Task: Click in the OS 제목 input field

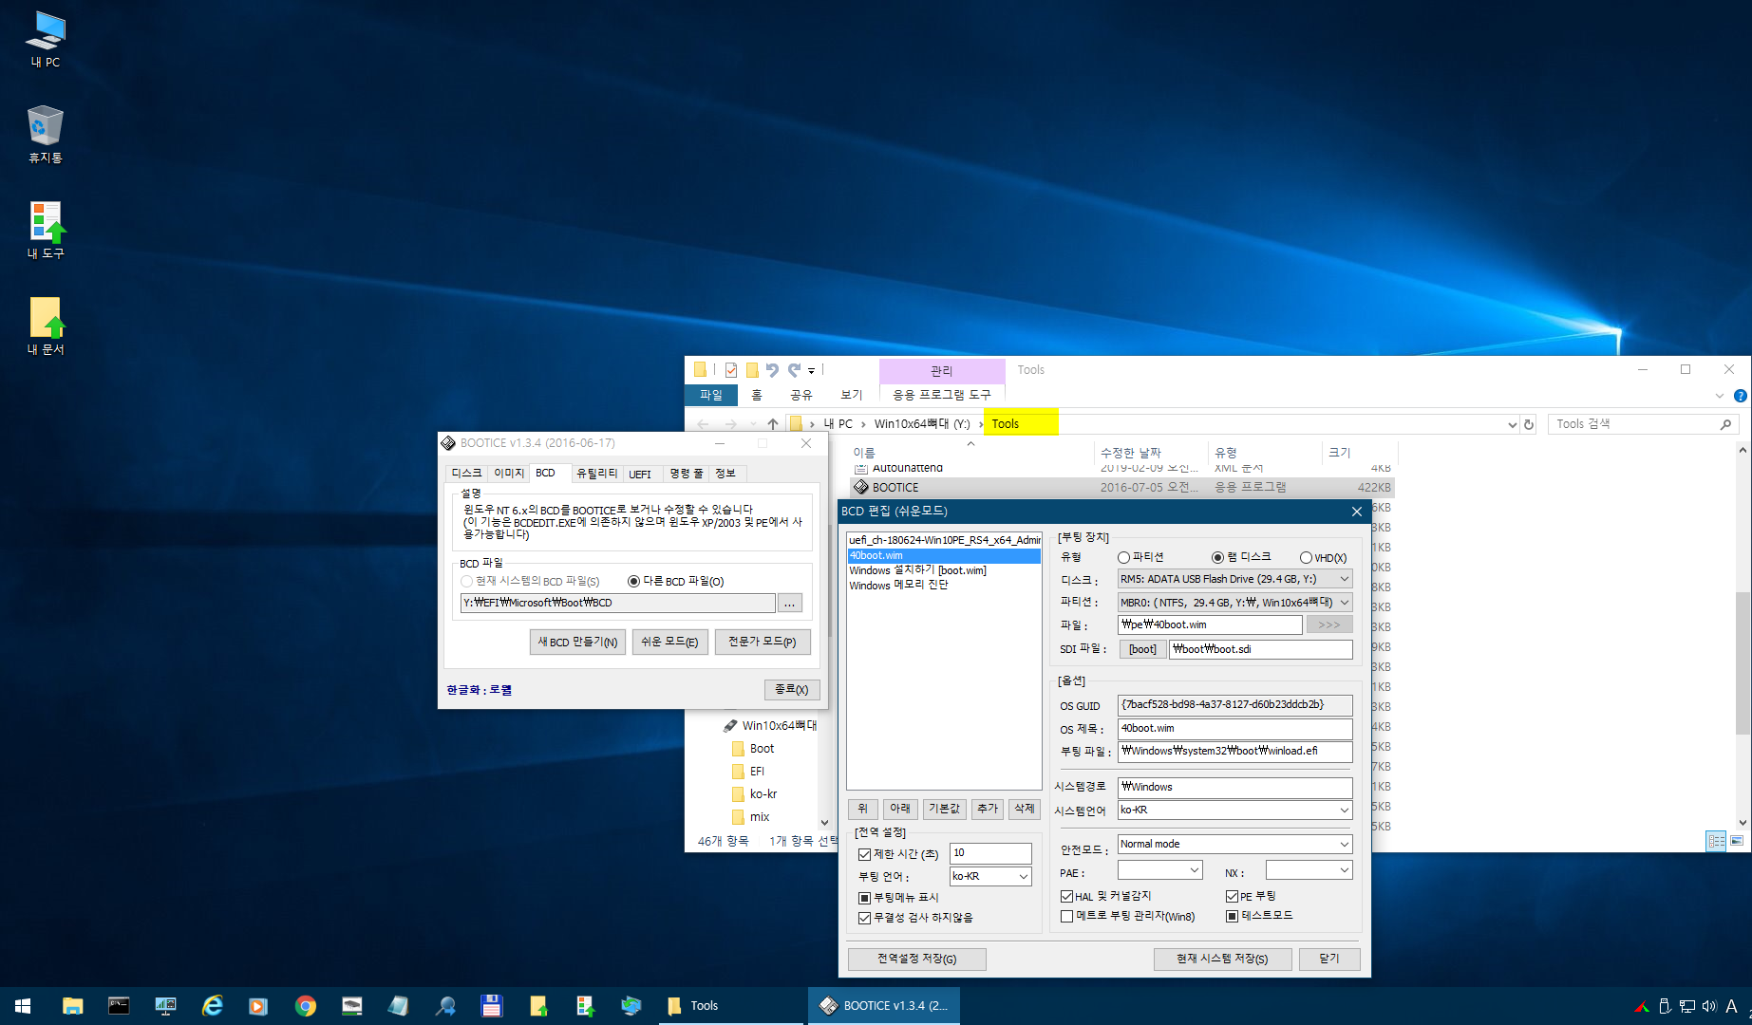Action: click(x=1234, y=729)
